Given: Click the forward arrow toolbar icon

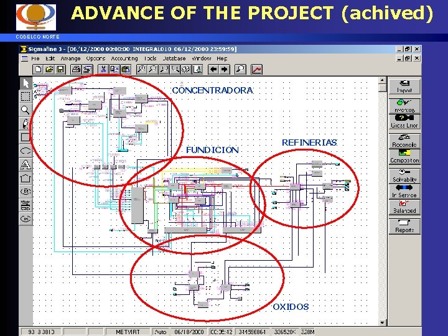Looking at the screenshot, I should (225, 70).
